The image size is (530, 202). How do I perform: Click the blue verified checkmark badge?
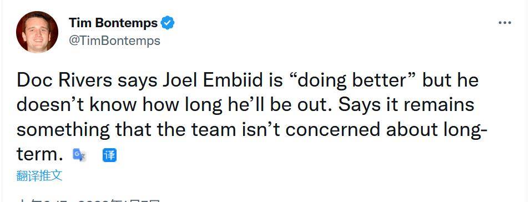pos(167,23)
